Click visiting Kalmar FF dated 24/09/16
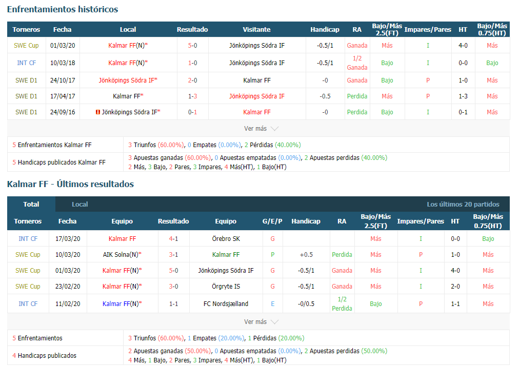The height and width of the screenshot is (366, 519). 257,112
